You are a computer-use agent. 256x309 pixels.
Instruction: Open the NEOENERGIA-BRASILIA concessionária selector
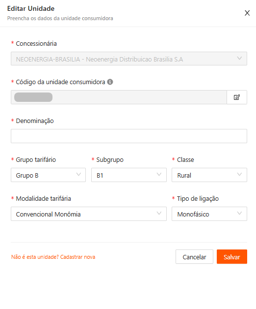[129, 59]
